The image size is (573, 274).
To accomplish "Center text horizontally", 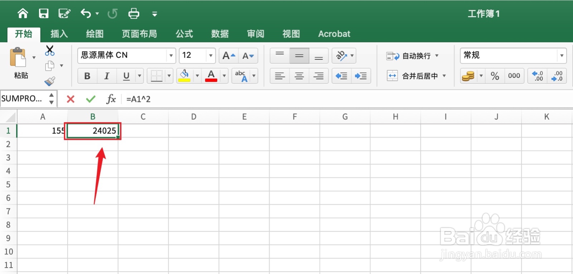I will tap(299, 76).
